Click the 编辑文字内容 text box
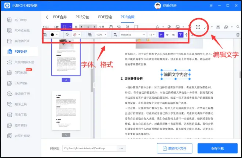Screen dimensions: 242x158 (176, 75)
